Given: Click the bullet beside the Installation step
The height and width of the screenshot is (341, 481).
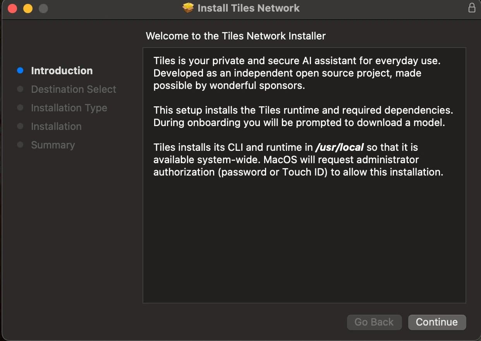Looking at the screenshot, I should pyautogui.click(x=21, y=126).
